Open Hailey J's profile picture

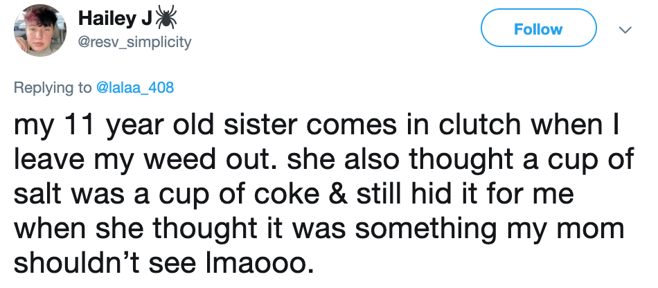(40, 30)
